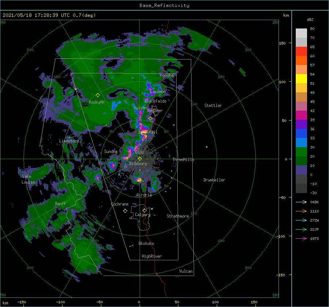Click the 2021/05/18 17:28:39 UTC timestamp
The height and width of the screenshot is (307, 329).
(36, 15)
